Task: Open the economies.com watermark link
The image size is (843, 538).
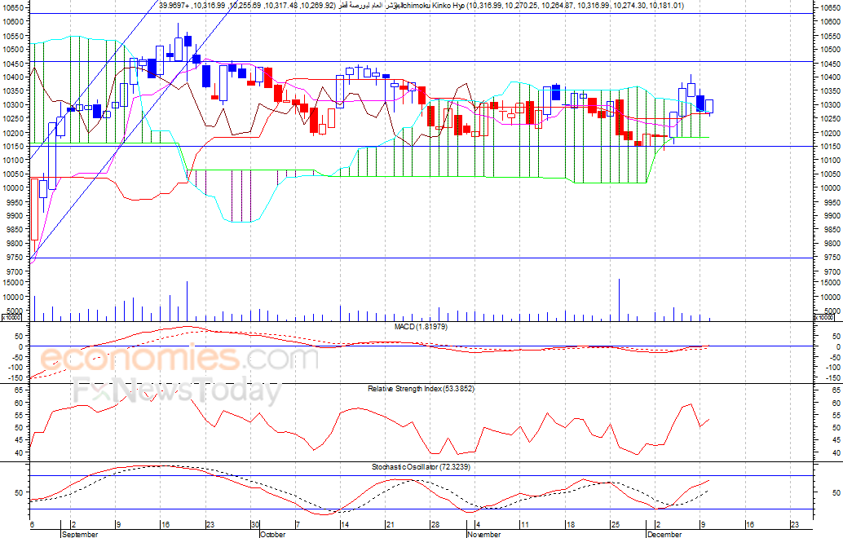Action: tap(179, 359)
